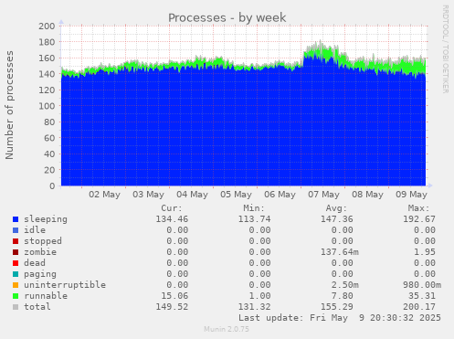Viewport: 454px width, 339px height.
Task: Click total current value 149.52
Action: click(172, 307)
